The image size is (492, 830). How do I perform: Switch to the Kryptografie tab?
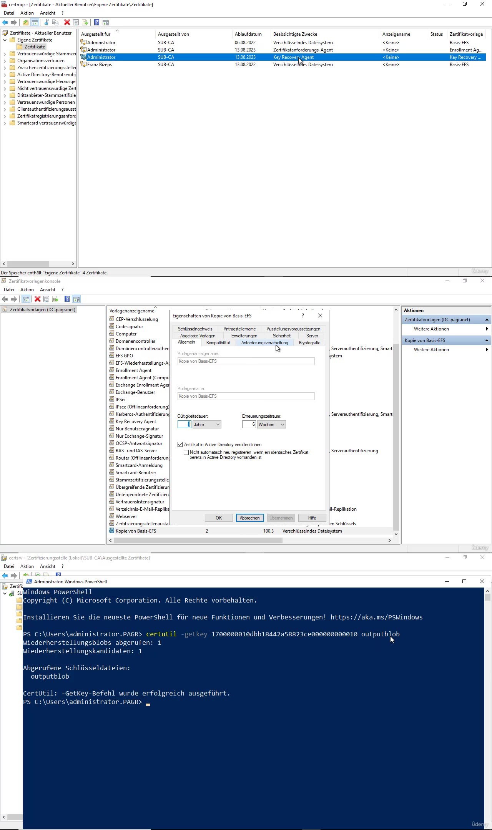click(x=309, y=343)
